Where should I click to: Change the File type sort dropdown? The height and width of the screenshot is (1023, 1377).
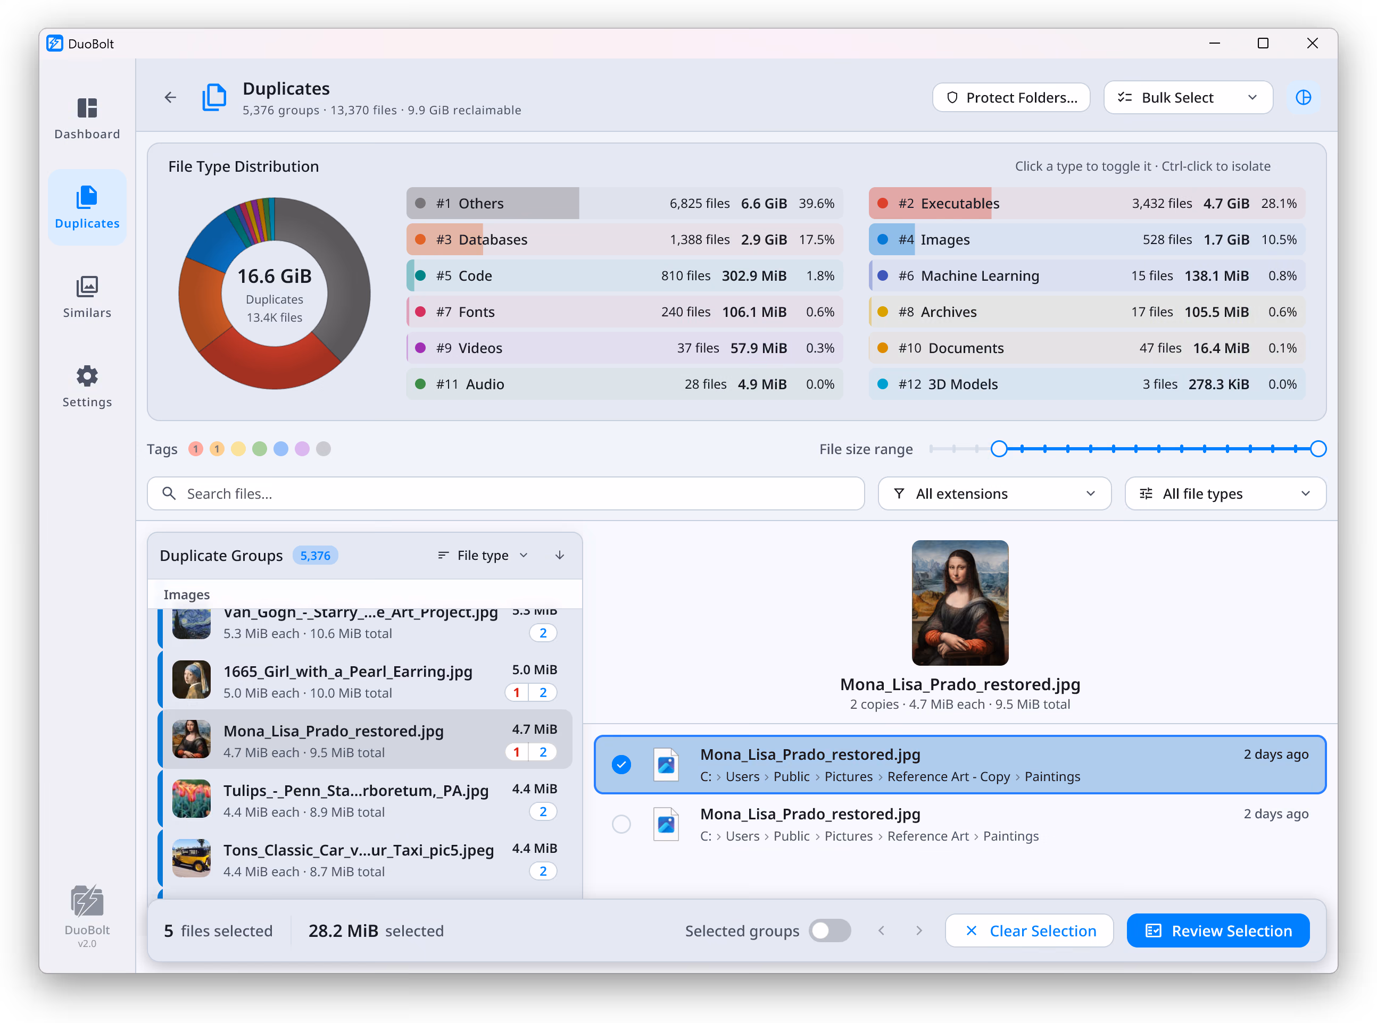click(482, 555)
